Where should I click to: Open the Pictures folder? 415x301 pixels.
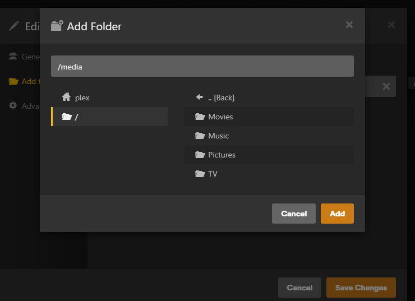pyautogui.click(x=222, y=155)
